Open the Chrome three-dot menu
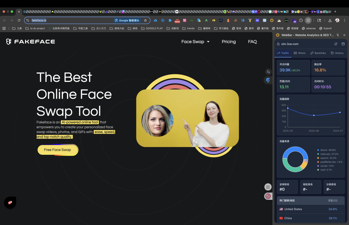Screen dimensions: 349x225 tap(344, 20)
